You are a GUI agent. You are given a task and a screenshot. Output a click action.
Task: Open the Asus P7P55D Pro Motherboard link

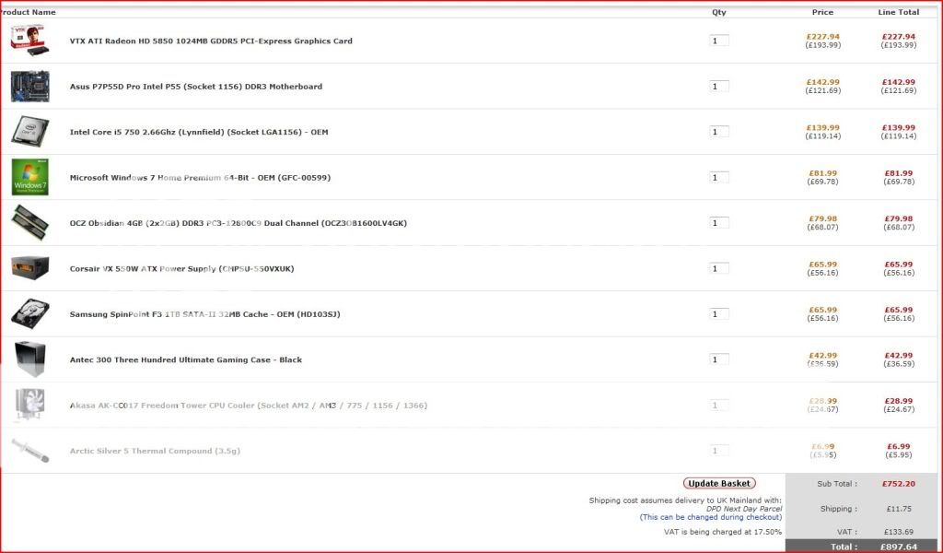[196, 87]
